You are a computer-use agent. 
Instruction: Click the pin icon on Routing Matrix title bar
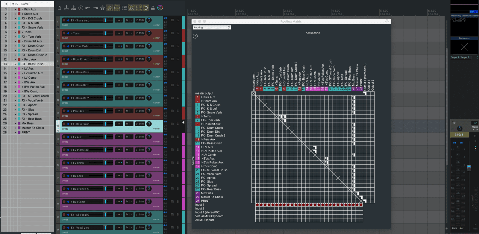point(387,21)
